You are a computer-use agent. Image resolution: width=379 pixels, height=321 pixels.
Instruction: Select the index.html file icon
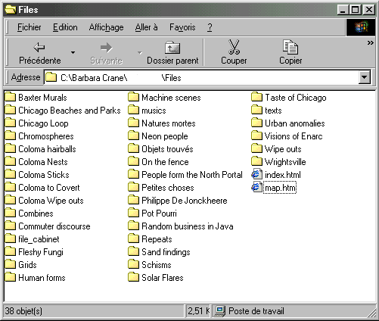(x=256, y=175)
